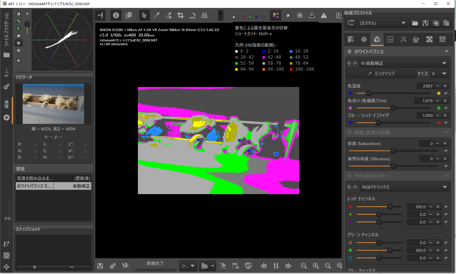Open the pickup サイズ dropdown
Image resolution: width=456 pixels, height=274 pixels.
tap(439, 74)
